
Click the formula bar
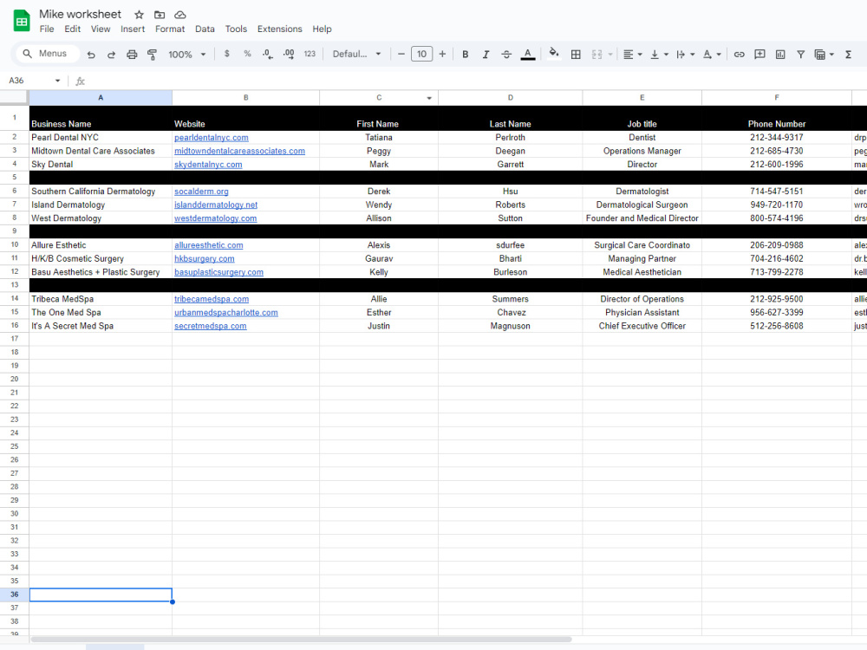[475, 81]
